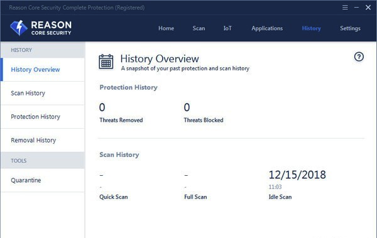Click the Quick Scan label

tap(114, 197)
